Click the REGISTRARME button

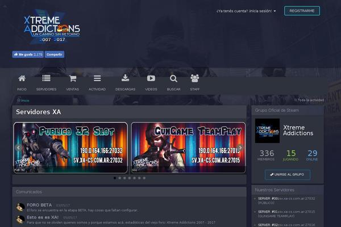302,11
